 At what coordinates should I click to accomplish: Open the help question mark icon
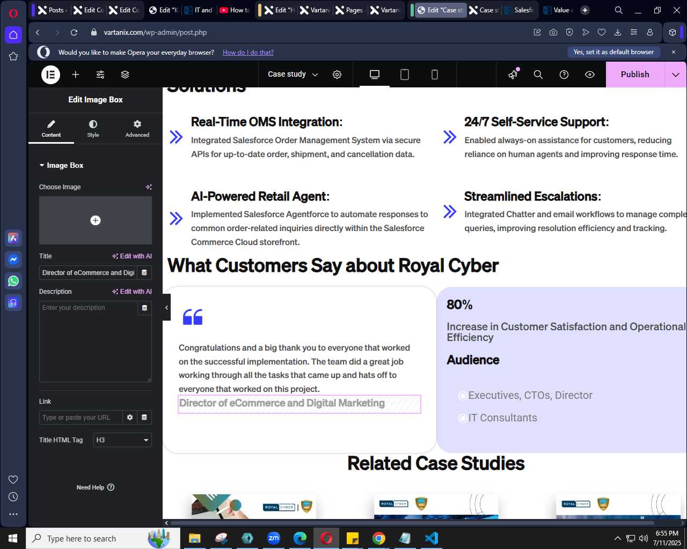pyautogui.click(x=564, y=75)
